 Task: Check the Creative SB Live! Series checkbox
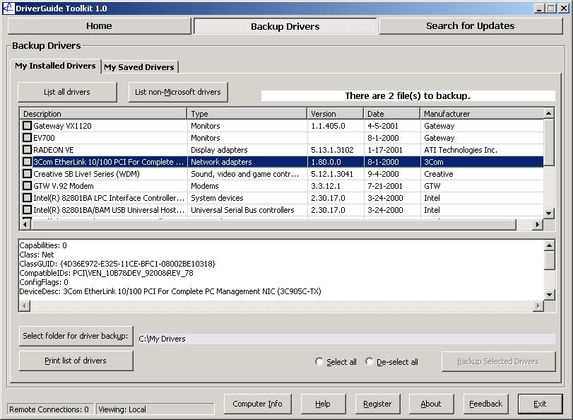point(27,174)
